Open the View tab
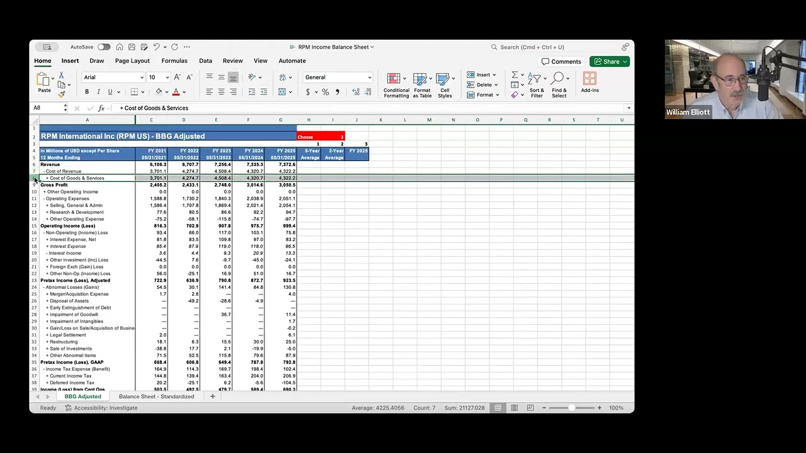This screenshot has width=806, height=453. point(260,61)
